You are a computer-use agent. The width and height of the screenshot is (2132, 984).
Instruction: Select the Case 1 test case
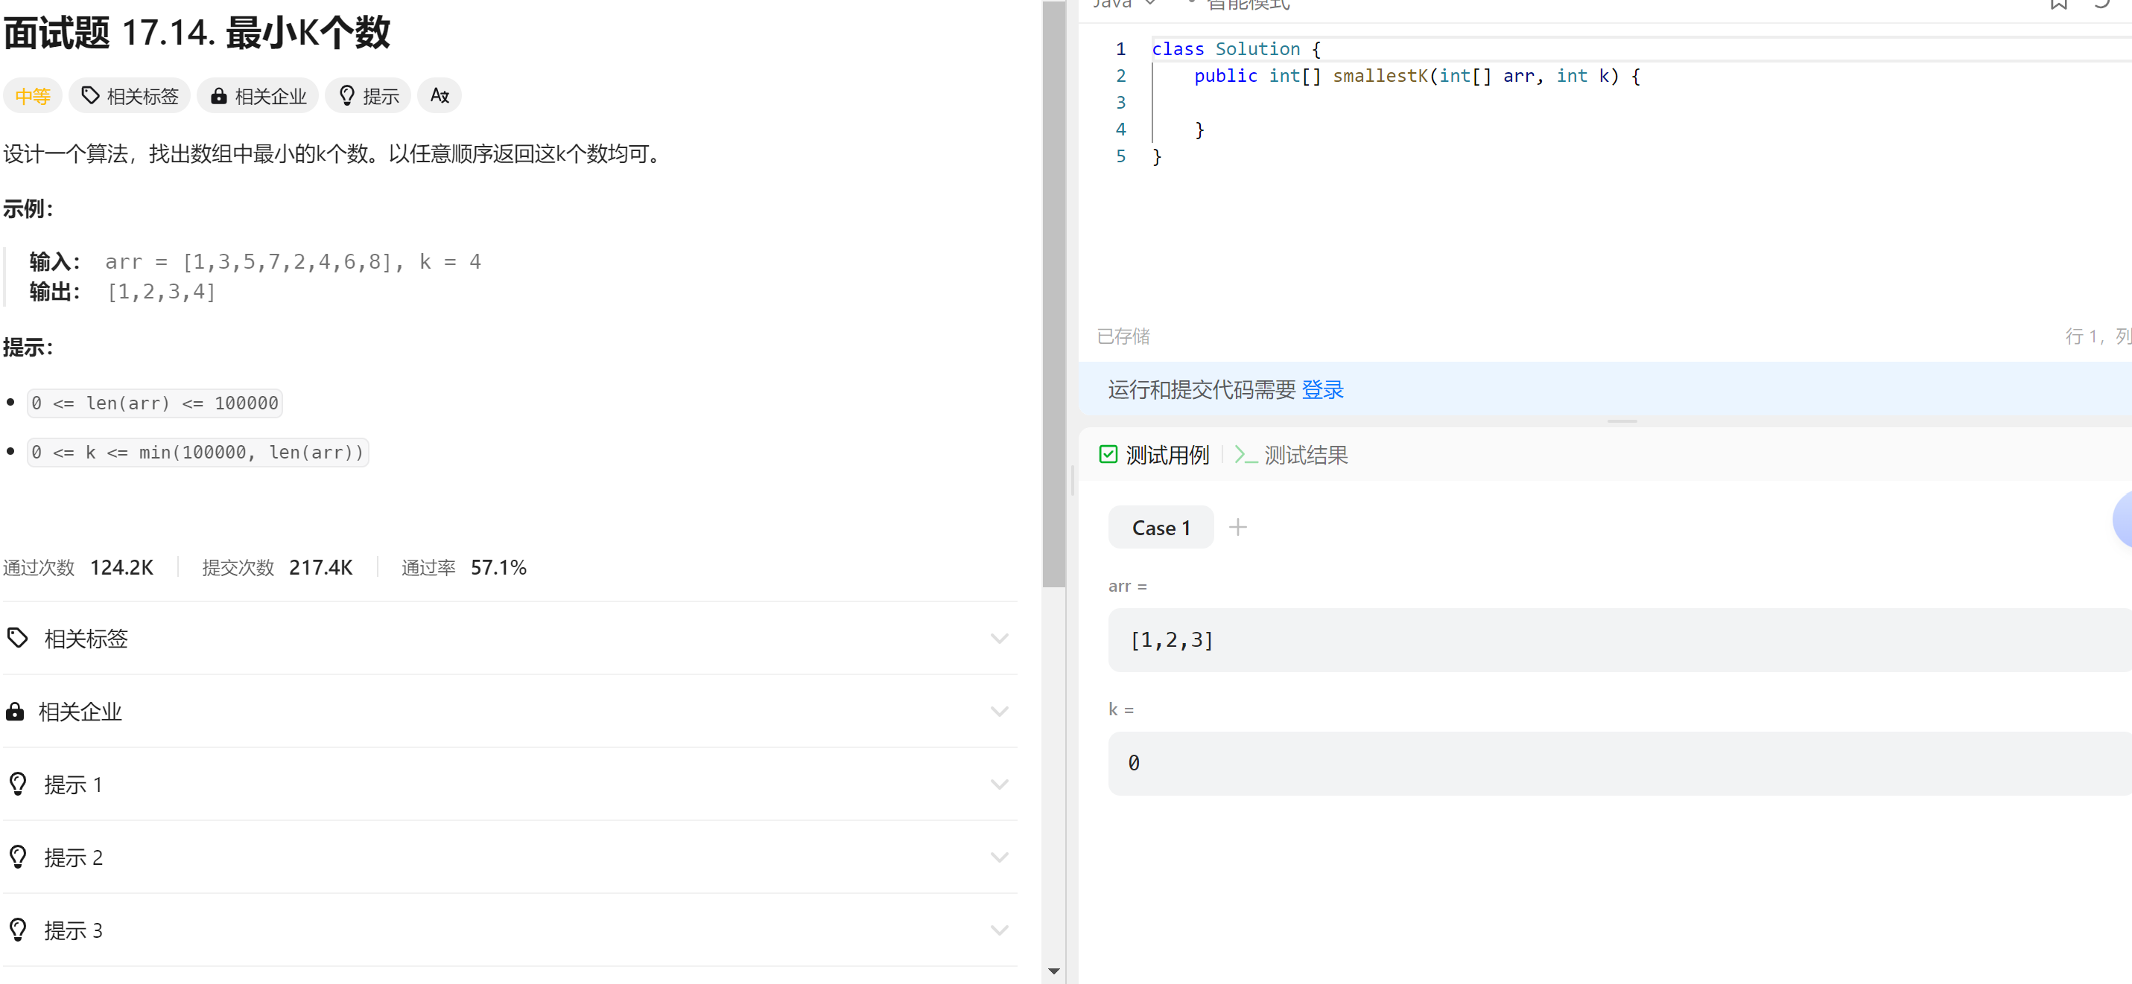[x=1161, y=528]
